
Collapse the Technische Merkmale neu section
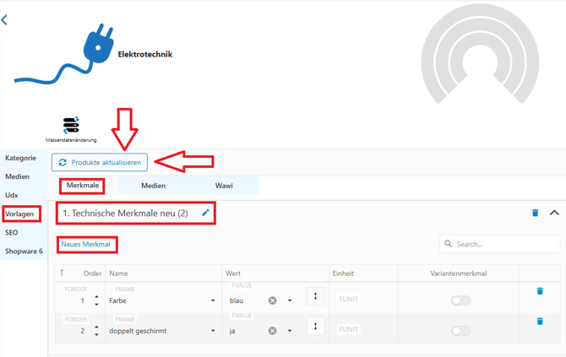(x=554, y=213)
